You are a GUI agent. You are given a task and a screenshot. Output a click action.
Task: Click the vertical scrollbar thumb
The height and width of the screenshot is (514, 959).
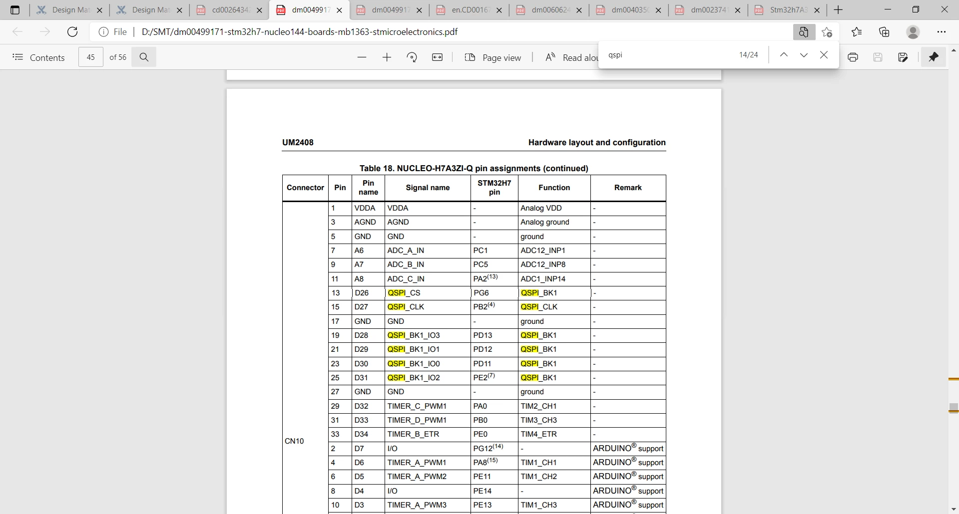point(954,408)
